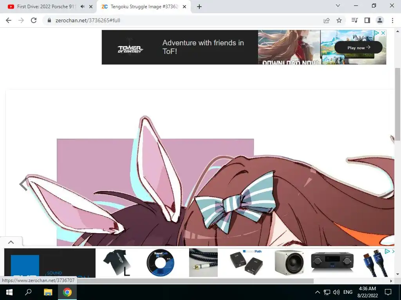Image resolution: width=401 pixels, height=300 pixels.
Task: Go to previous image with left chevron
Action: pos(23,184)
